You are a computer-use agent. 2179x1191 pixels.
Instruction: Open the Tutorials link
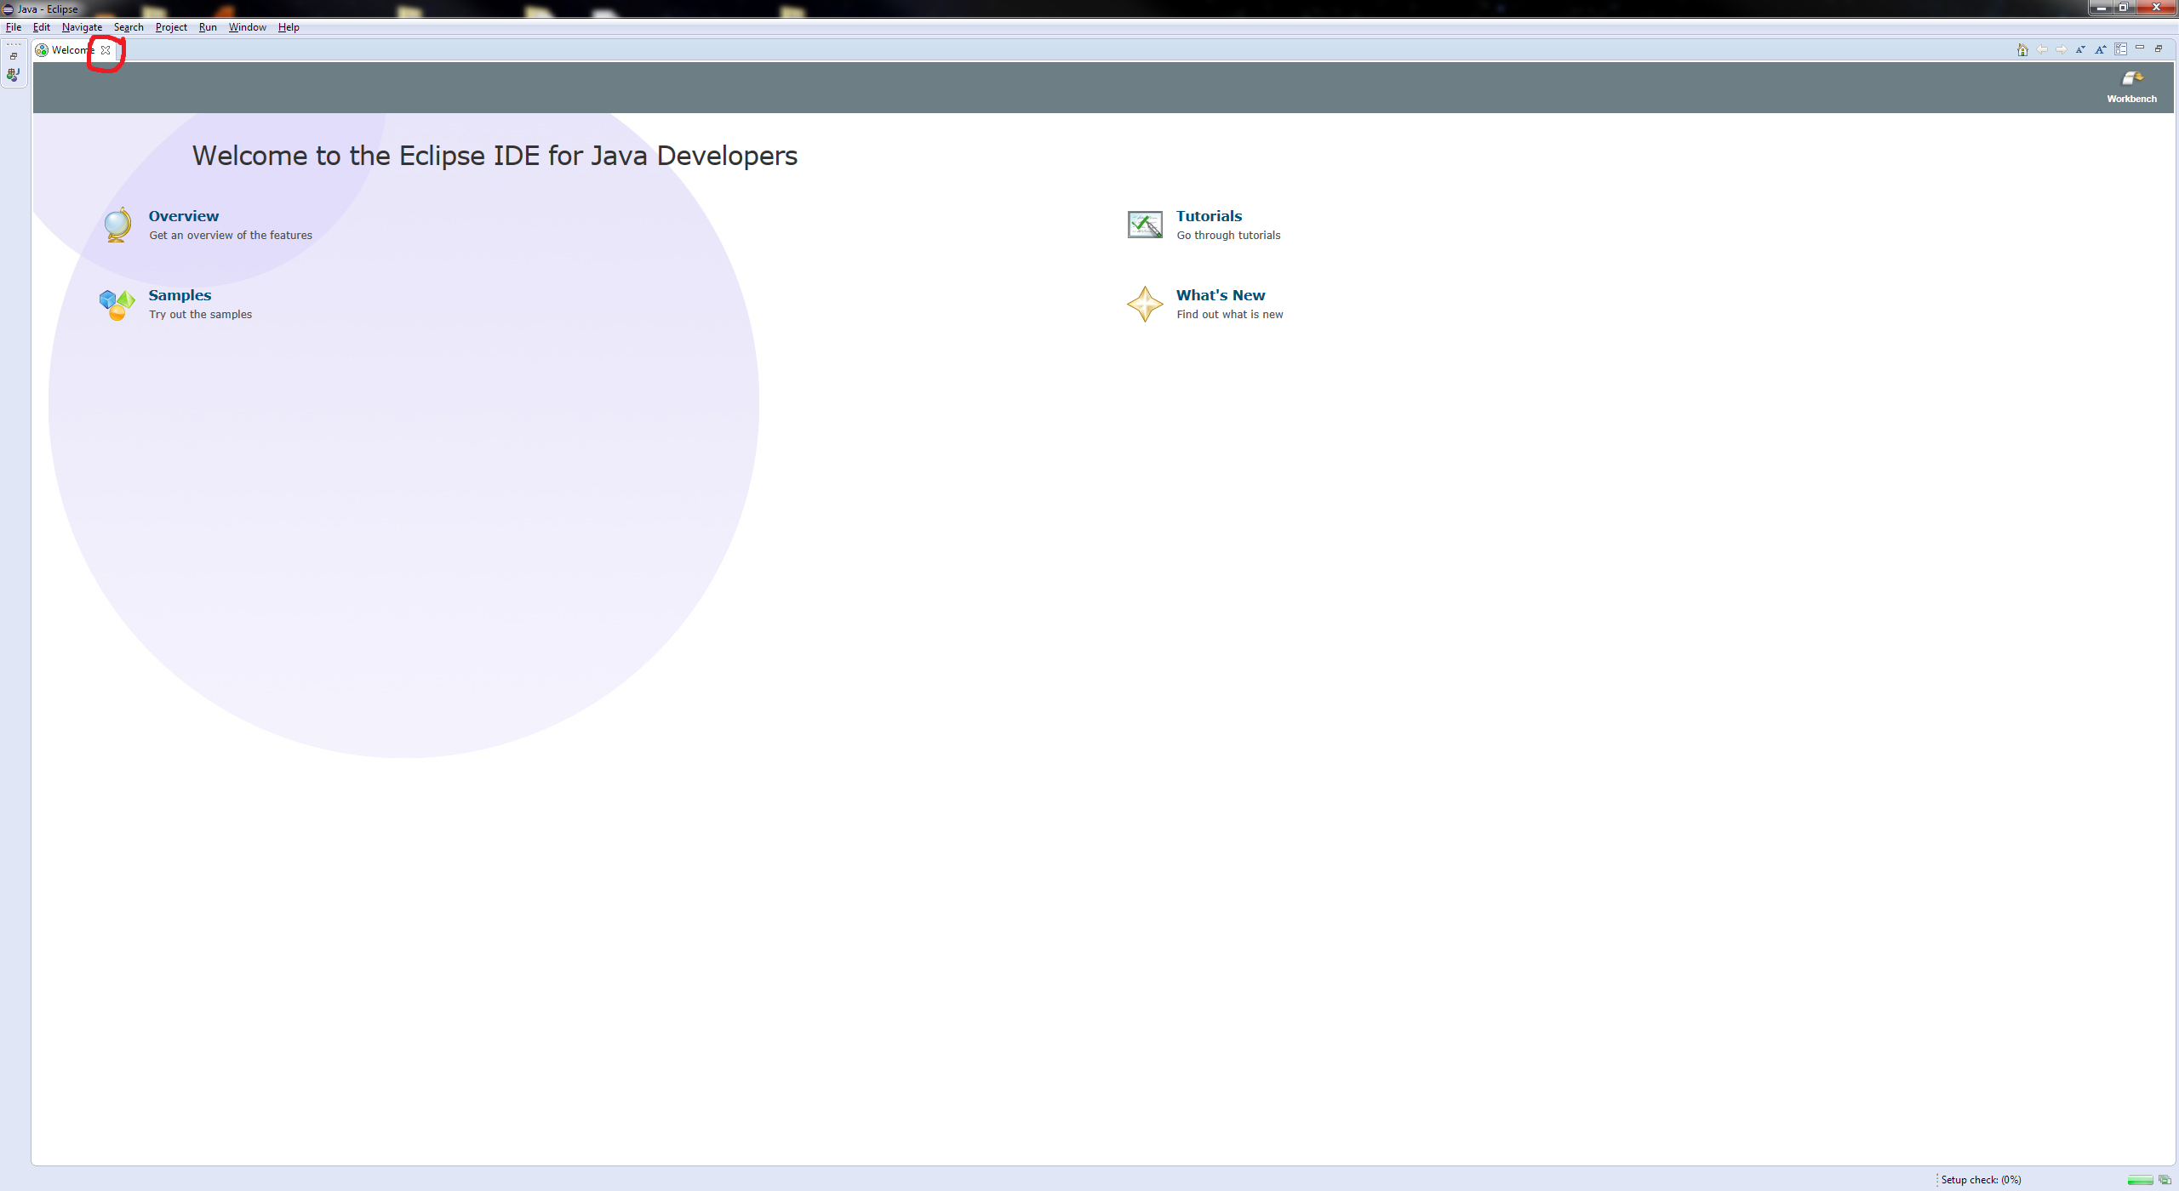[1209, 216]
